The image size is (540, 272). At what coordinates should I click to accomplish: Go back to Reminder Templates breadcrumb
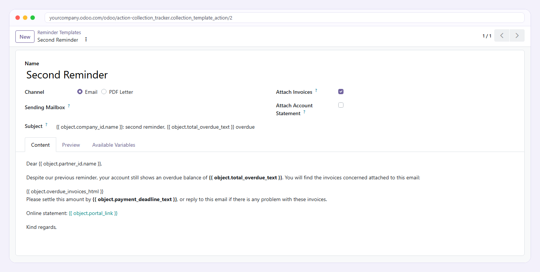tap(59, 33)
